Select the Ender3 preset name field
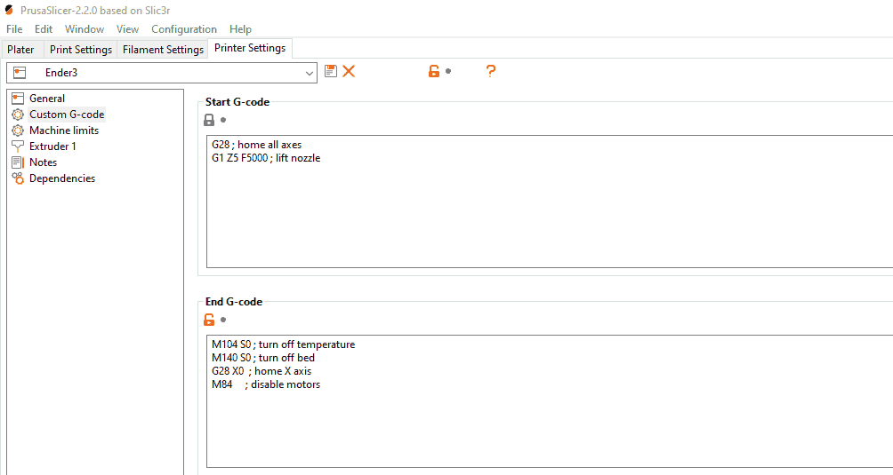This screenshot has height=475, width=893. [162, 73]
